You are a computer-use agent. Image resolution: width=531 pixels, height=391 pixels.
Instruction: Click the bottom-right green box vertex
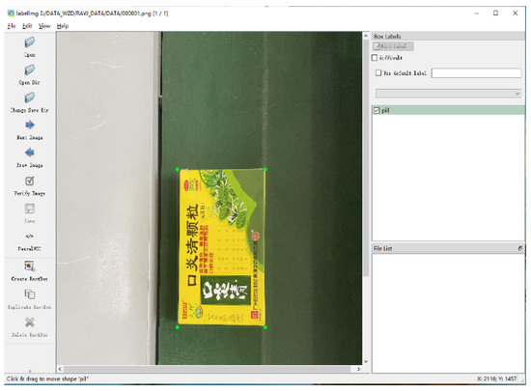(x=265, y=327)
